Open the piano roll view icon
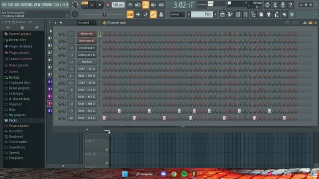 pyautogui.click(x=230, y=14)
